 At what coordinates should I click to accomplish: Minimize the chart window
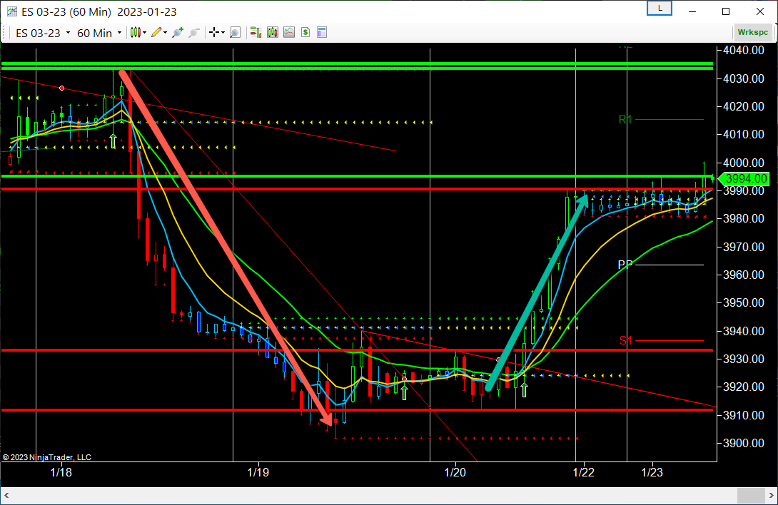[x=692, y=11]
